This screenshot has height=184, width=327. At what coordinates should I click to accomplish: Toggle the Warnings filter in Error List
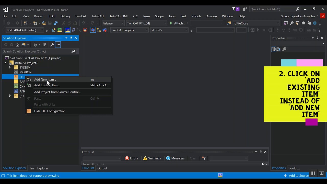coord(152,158)
